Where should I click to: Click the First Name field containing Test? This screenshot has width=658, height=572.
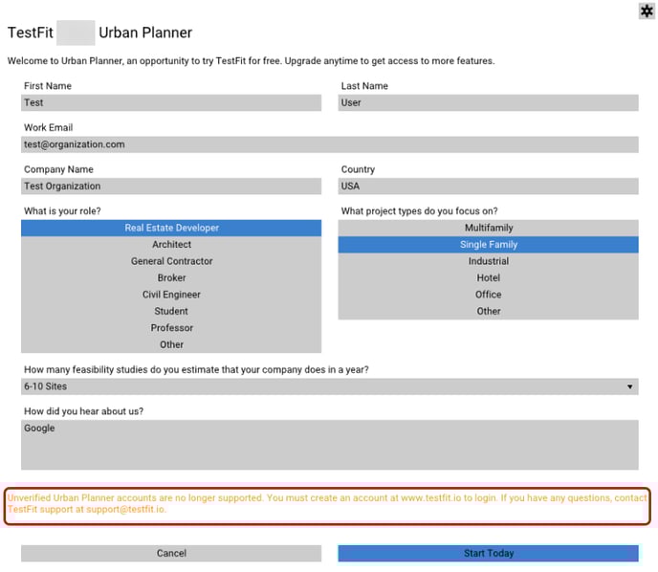click(x=171, y=102)
